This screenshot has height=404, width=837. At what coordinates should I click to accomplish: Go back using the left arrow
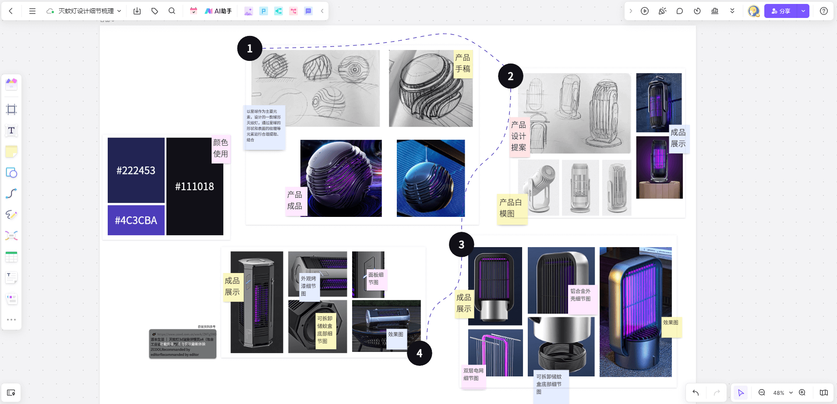11,11
